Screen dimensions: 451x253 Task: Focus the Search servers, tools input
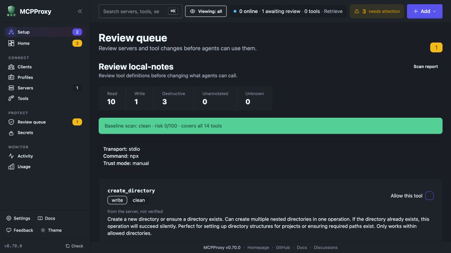140,11
